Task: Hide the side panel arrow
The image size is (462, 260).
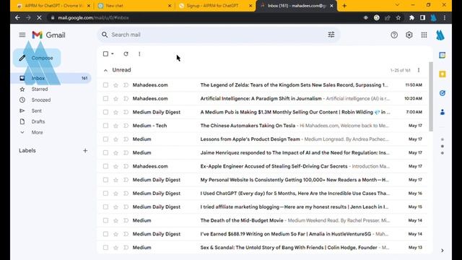Action: 443,251
